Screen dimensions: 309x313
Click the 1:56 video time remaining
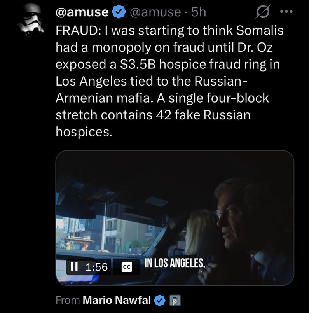96,267
